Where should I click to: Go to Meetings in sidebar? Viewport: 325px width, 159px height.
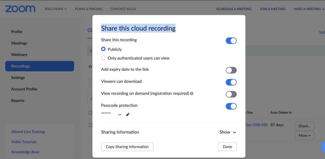point(19,43)
